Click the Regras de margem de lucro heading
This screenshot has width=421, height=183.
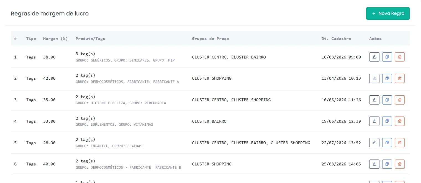50,13
